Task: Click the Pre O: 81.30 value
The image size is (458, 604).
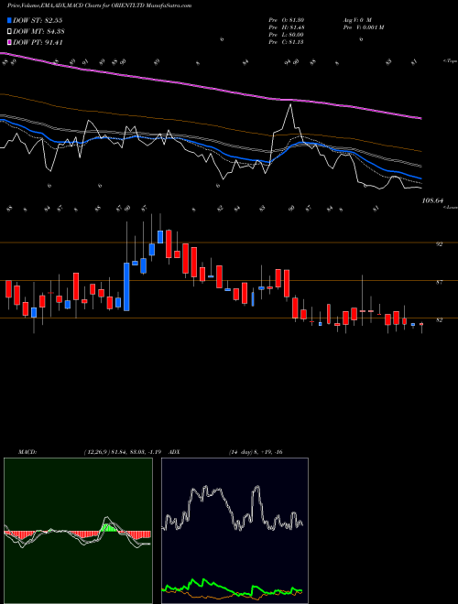Action: click(287, 19)
